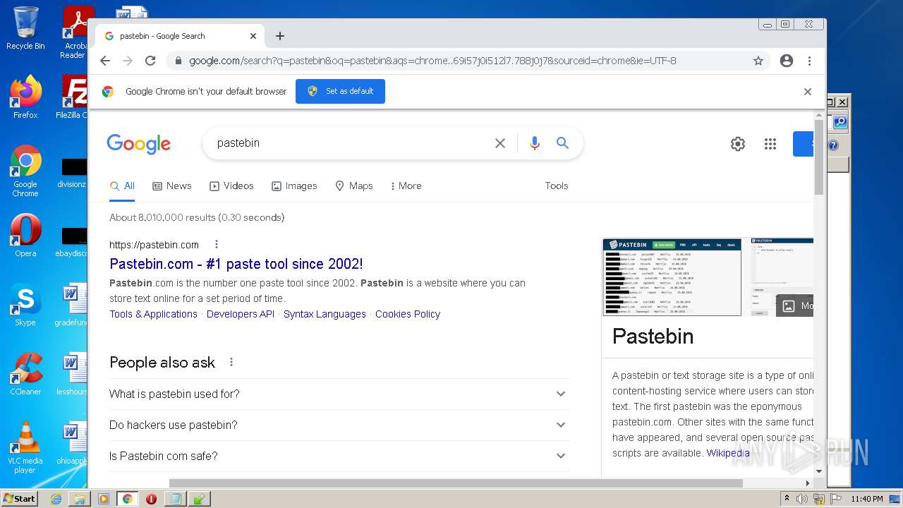Open the Google apps grid
This screenshot has height=508, width=903.
coord(770,144)
